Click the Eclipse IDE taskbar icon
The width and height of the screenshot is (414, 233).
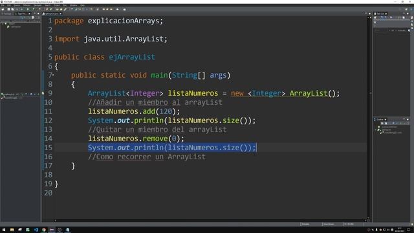click(52, 230)
